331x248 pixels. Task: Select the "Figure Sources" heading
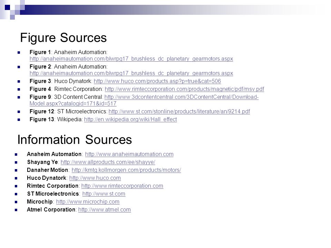click(x=63, y=38)
